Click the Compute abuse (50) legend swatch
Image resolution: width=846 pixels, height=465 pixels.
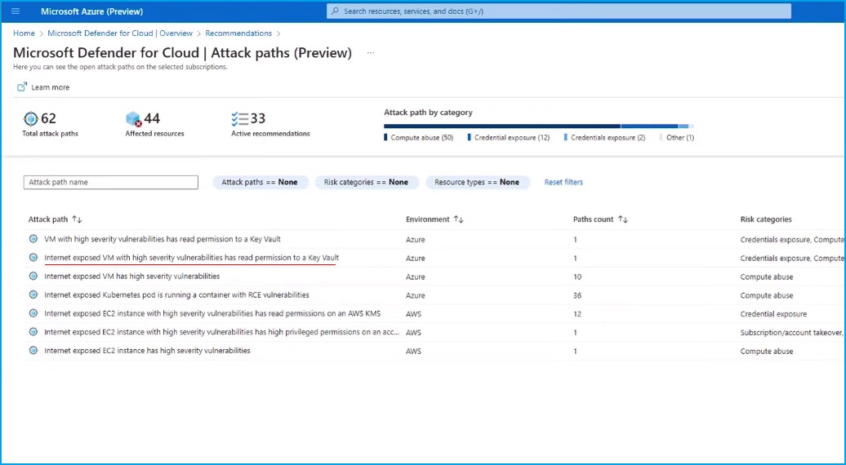385,137
